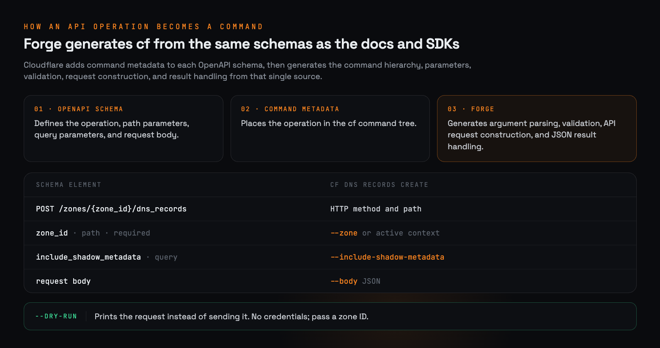Select the '02 · COMMAND METADATA' card title
Viewport: 660px width, 348px height.
tap(290, 109)
